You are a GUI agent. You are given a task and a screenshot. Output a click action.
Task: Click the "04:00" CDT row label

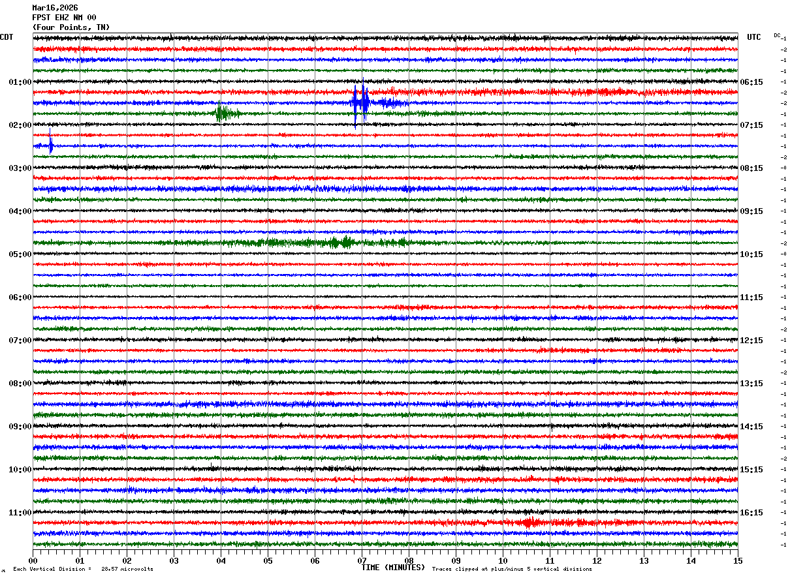pyautogui.click(x=20, y=211)
